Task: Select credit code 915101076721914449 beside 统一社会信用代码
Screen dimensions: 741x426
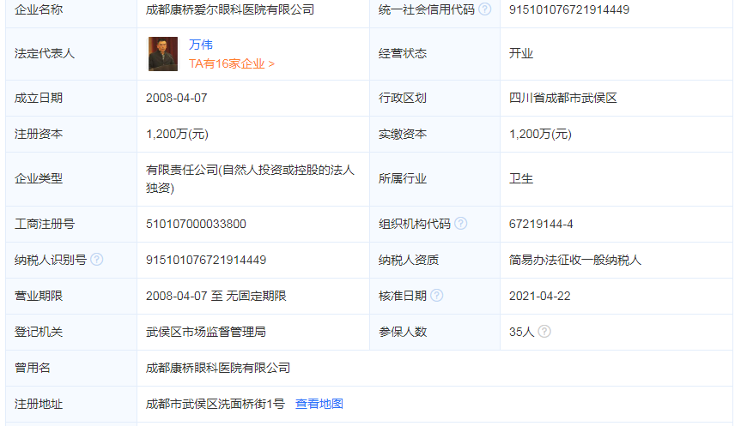Action: click(x=569, y=9)
